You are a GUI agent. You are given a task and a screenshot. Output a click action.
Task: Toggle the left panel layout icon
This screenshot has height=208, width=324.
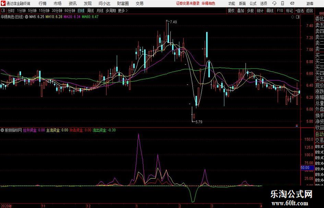(3, 11)
